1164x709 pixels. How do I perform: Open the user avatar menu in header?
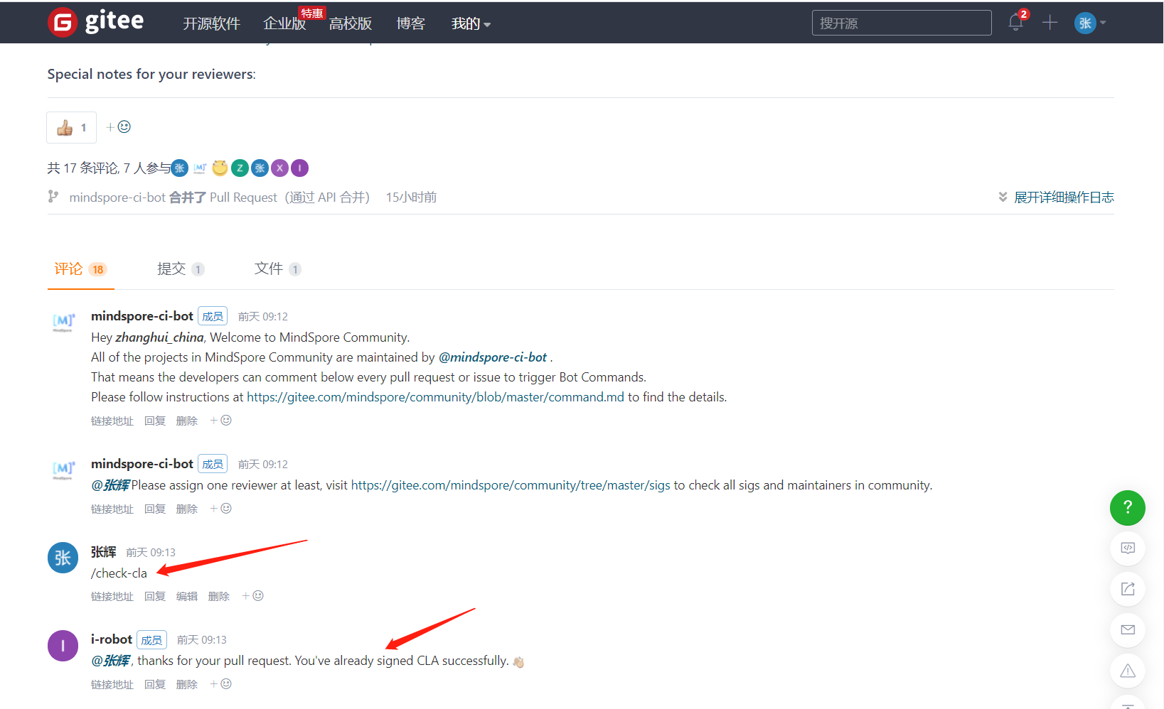pos(1089,23)
